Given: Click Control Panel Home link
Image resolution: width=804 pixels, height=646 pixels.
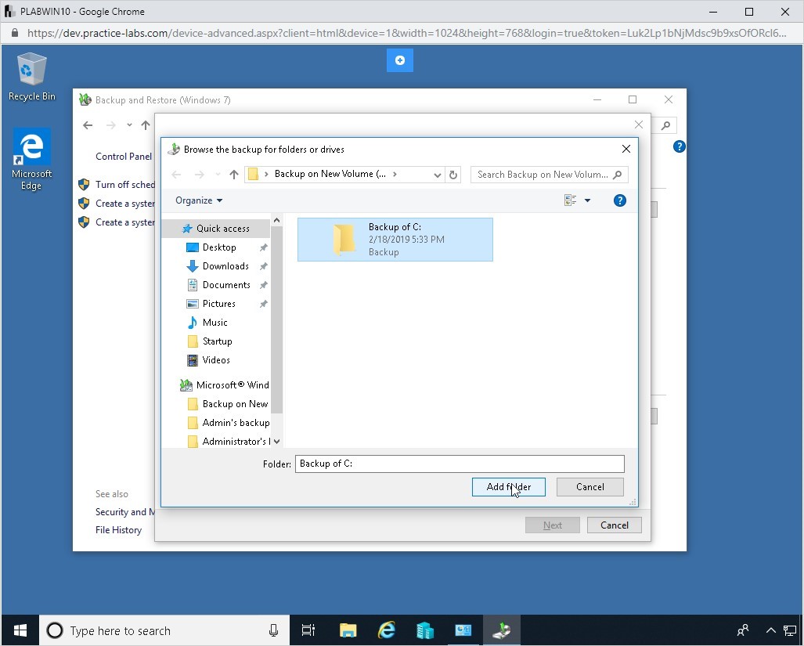Looking at the screenshot, I should pos(124,157).
